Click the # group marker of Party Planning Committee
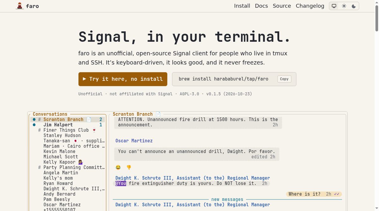Viewport: 379px width, 211px height. [x=39, y=167]
